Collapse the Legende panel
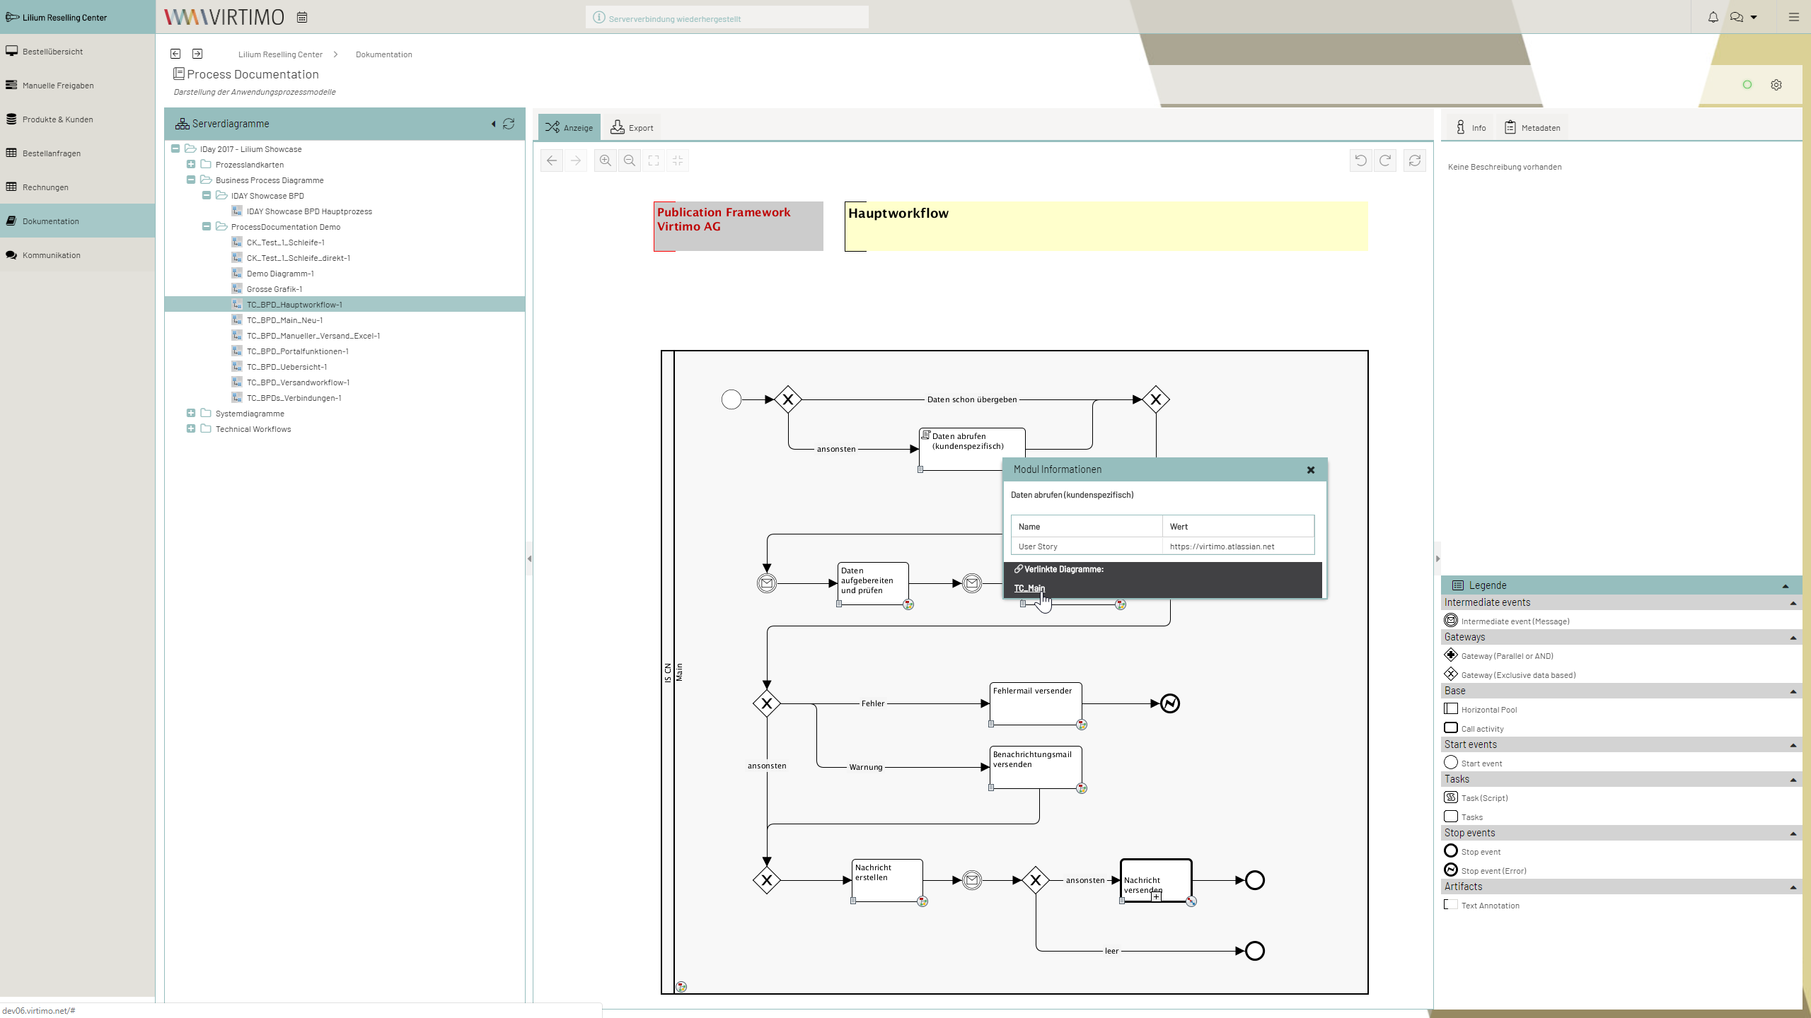The width and height of the screenshot is (1811, 1018). tap(1786, 586)
